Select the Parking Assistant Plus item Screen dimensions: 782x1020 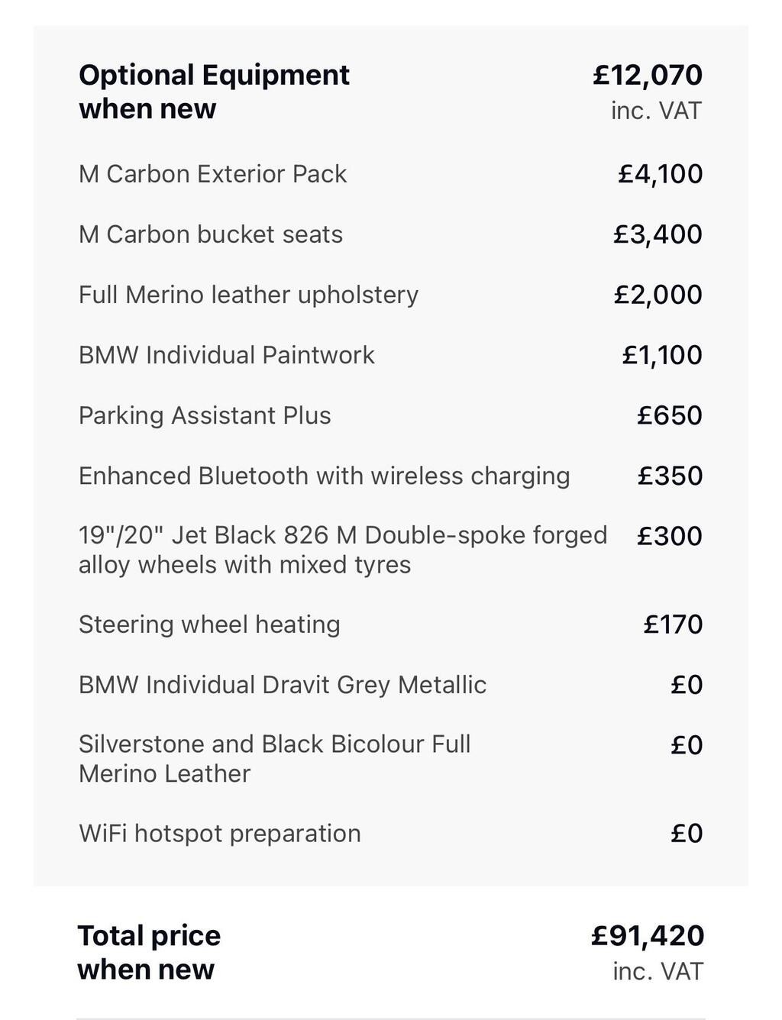pos(205,415)
